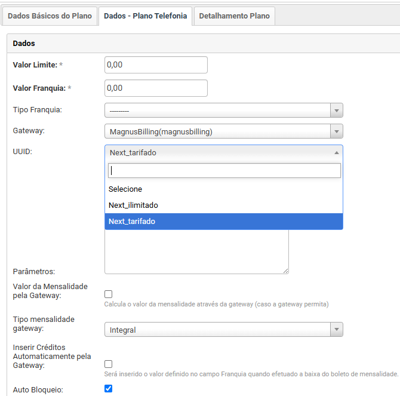Viewport: 400px width, 396px height.
Task: Open the Gateway MagnusBilling dropdown
Action: [x=223, y=131]
